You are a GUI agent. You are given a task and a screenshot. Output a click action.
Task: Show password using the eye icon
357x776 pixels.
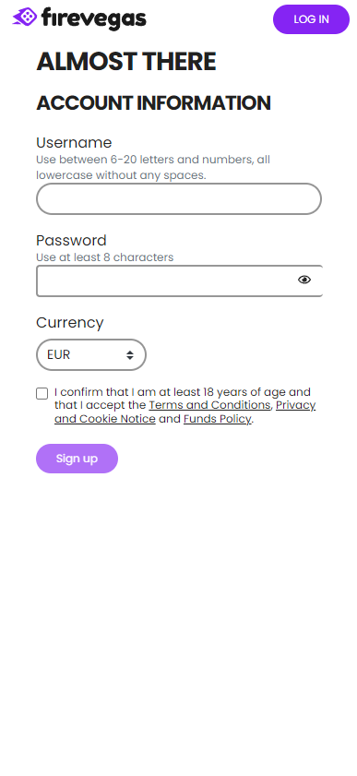[x=304, y=280]
